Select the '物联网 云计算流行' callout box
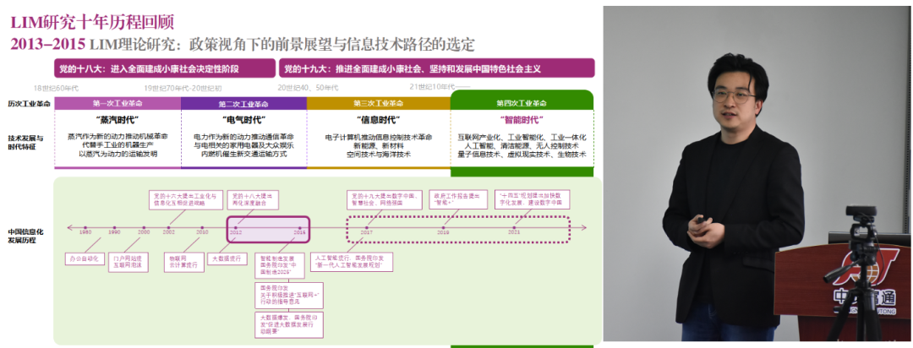The height and width of the screenshot is (348, 913). tap(184, 262)
